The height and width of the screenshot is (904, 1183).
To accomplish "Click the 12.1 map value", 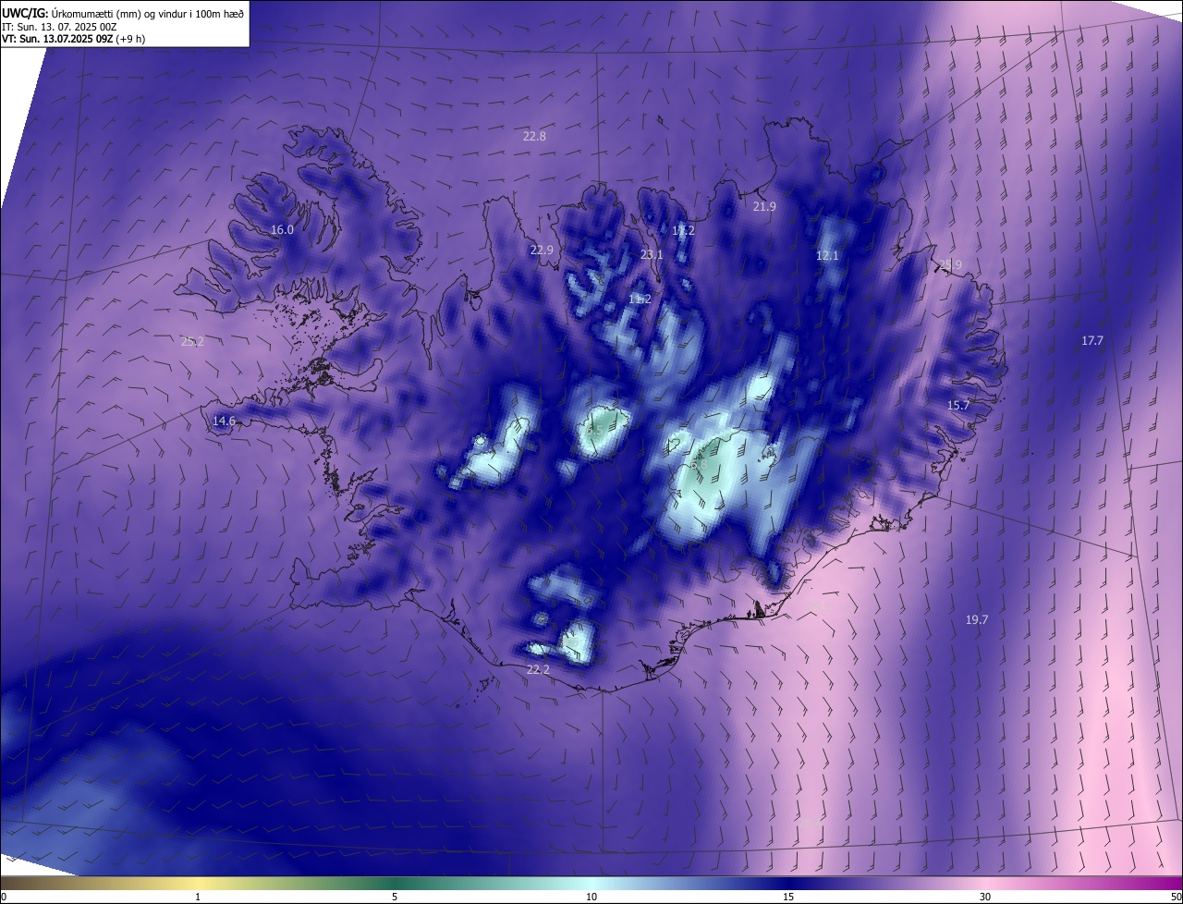I will point(827,255).
